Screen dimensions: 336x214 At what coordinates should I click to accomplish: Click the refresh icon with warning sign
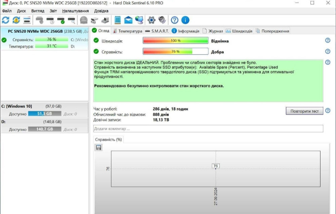[16, 20]
